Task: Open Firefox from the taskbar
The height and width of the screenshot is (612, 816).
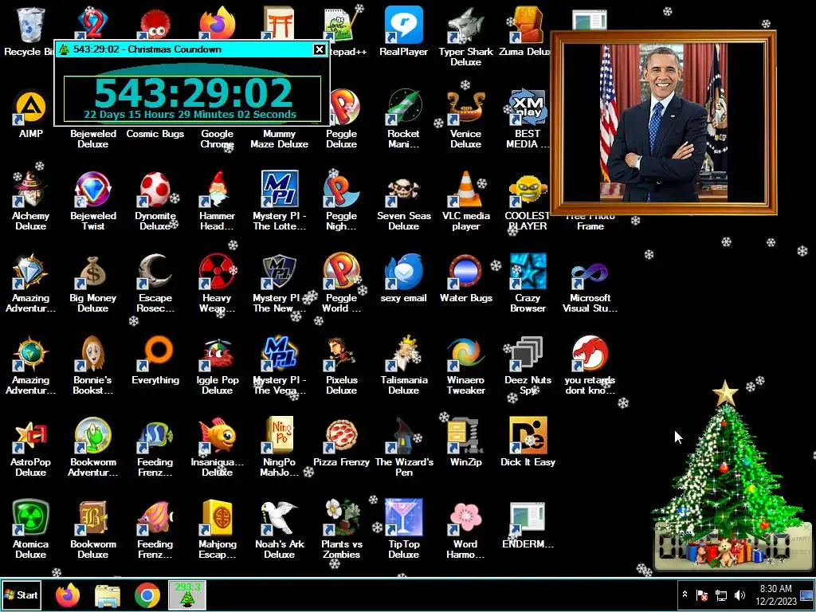Action: pos(68,595)
